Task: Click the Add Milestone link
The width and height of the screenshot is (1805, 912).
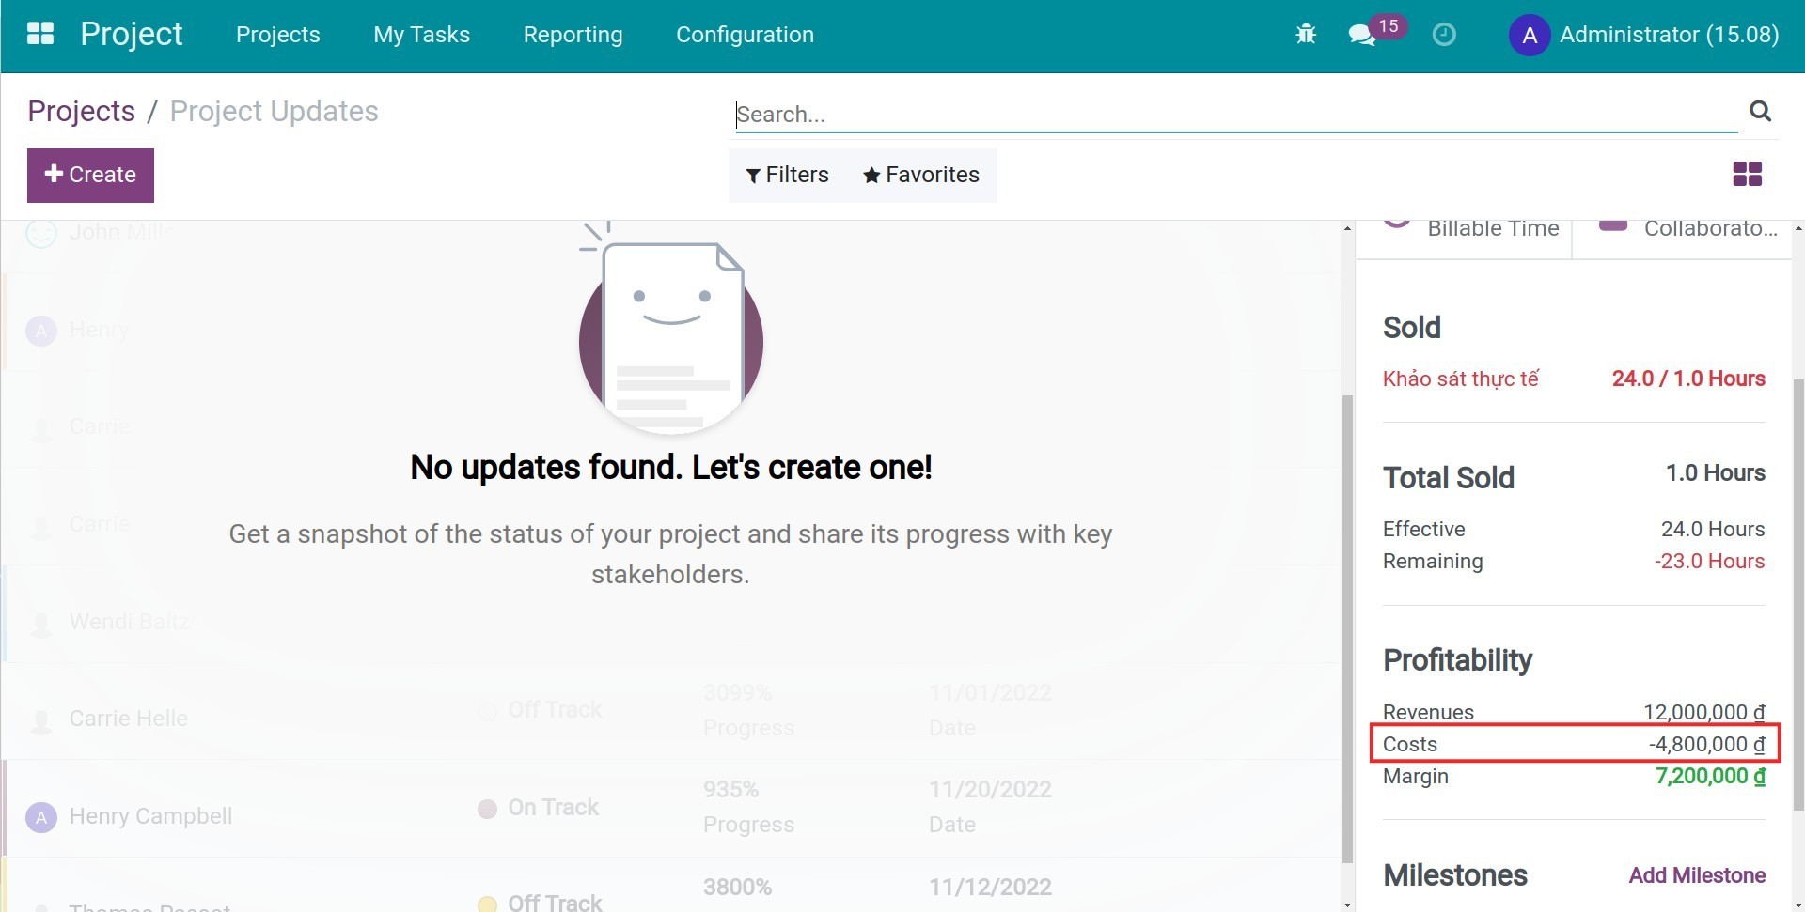Action: tap(1697, 875)
